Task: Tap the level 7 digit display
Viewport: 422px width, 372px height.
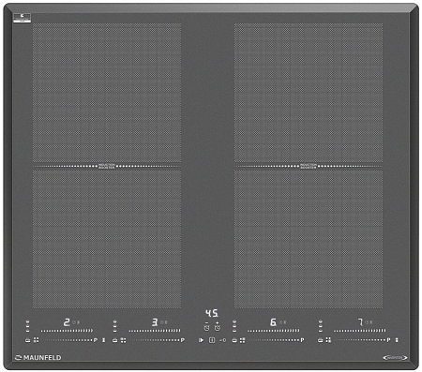Action: [x=360, y=322]
